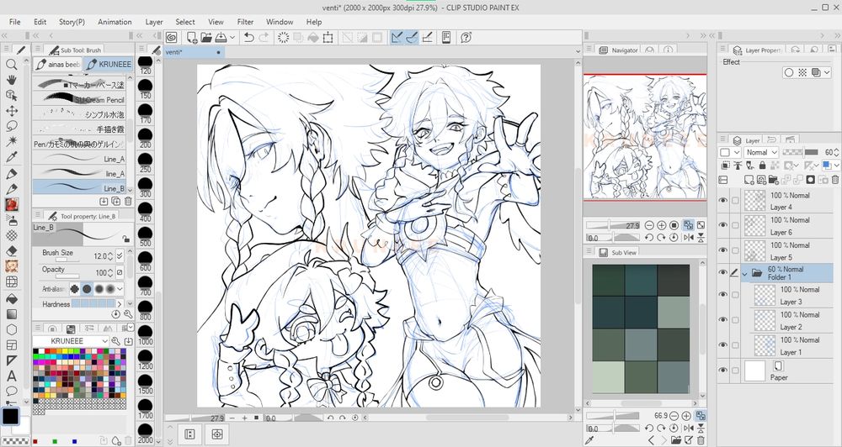Select the SU-Cream Pencil brush

click(x=79, y=99)
